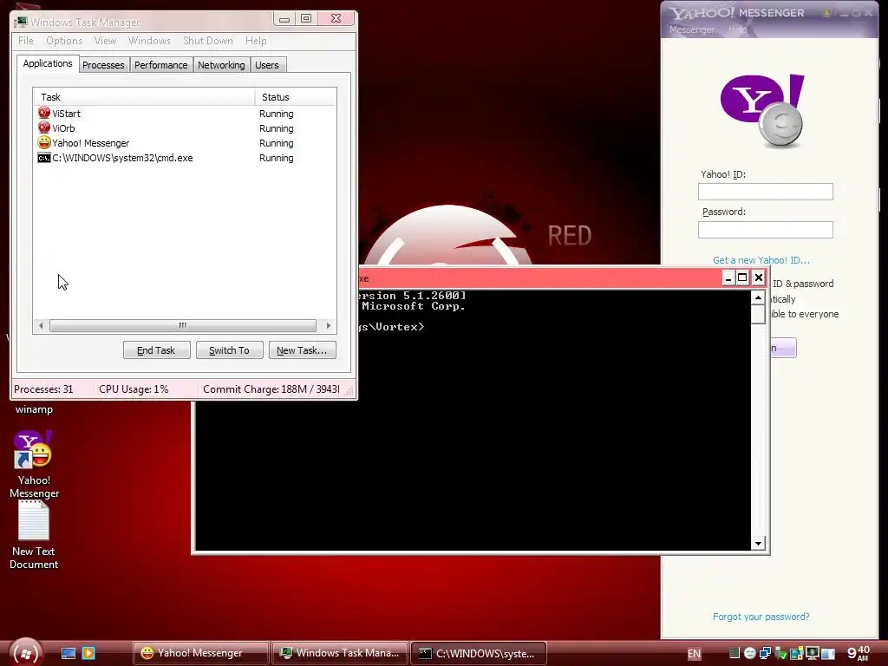Click the New Task... button

coord(302,350)
